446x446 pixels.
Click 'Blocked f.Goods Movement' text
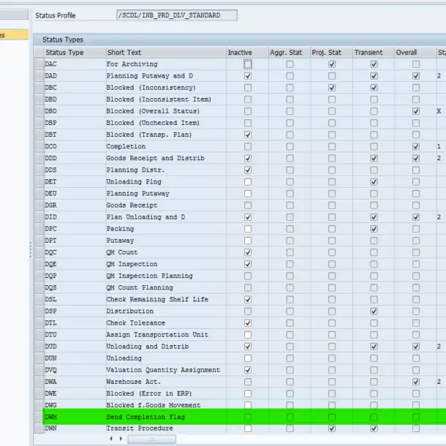(154, 405)
